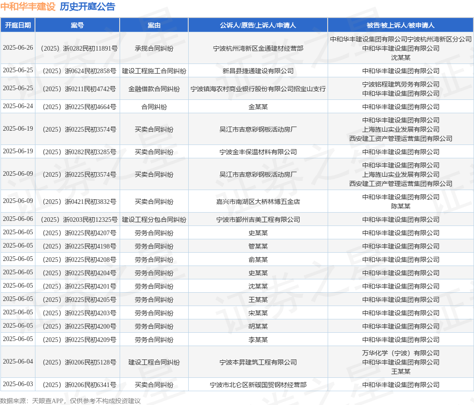Click the 中和华丰建设 title text
This screenshot has width=474, height=405.
[28, 6]
